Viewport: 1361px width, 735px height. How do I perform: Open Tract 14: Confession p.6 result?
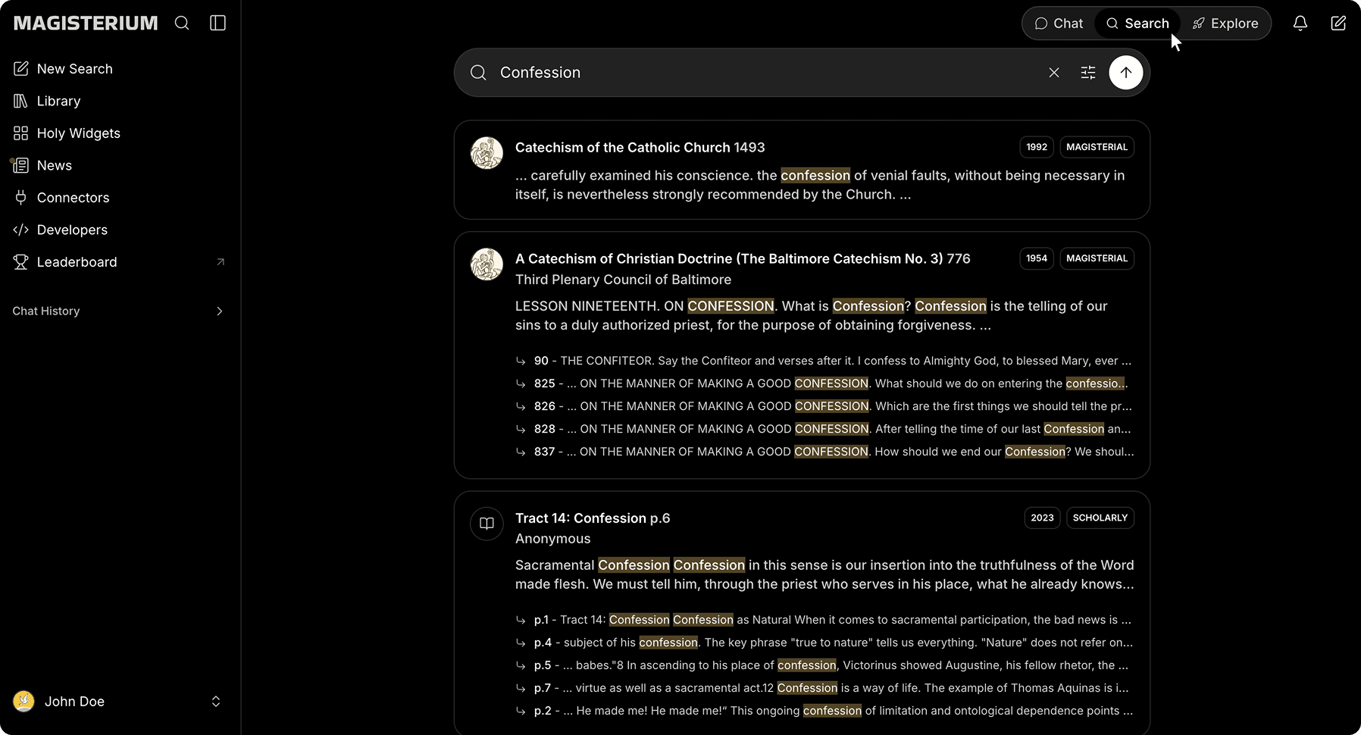(x=593, y=518)
